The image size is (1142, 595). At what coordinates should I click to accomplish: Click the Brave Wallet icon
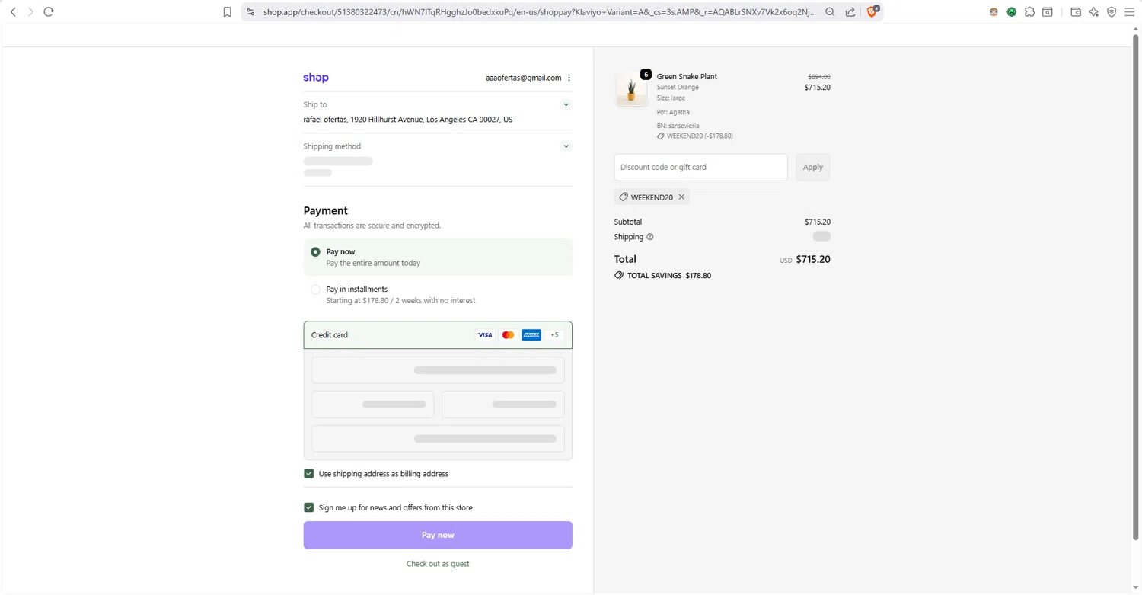(x=1076, y=12)
